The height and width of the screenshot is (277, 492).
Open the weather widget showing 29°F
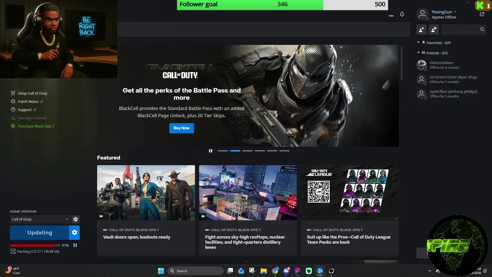(x=13, y=270)
